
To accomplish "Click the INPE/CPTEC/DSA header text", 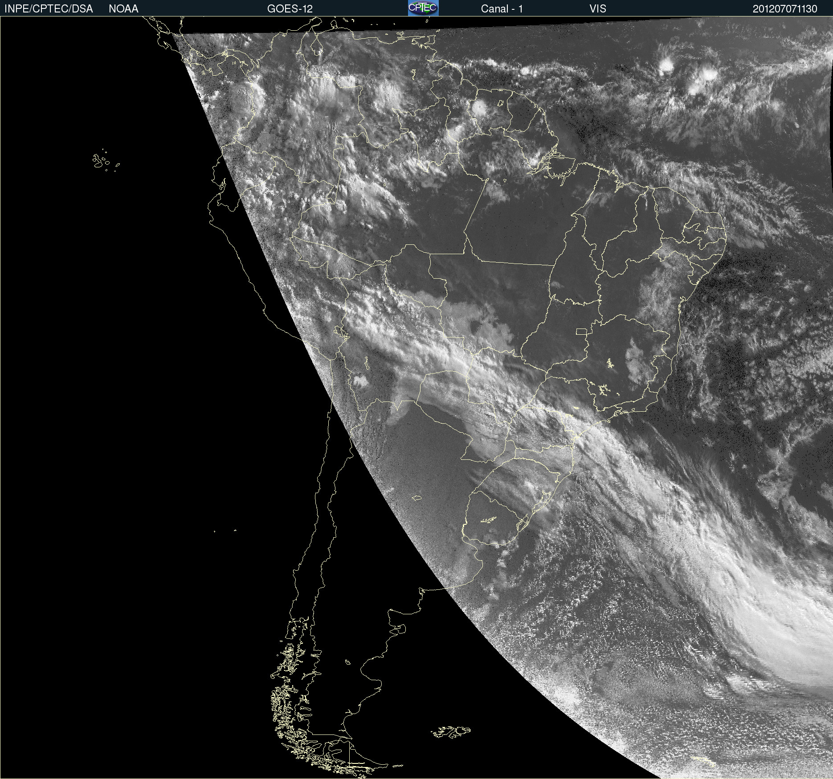I will (49, 9).
